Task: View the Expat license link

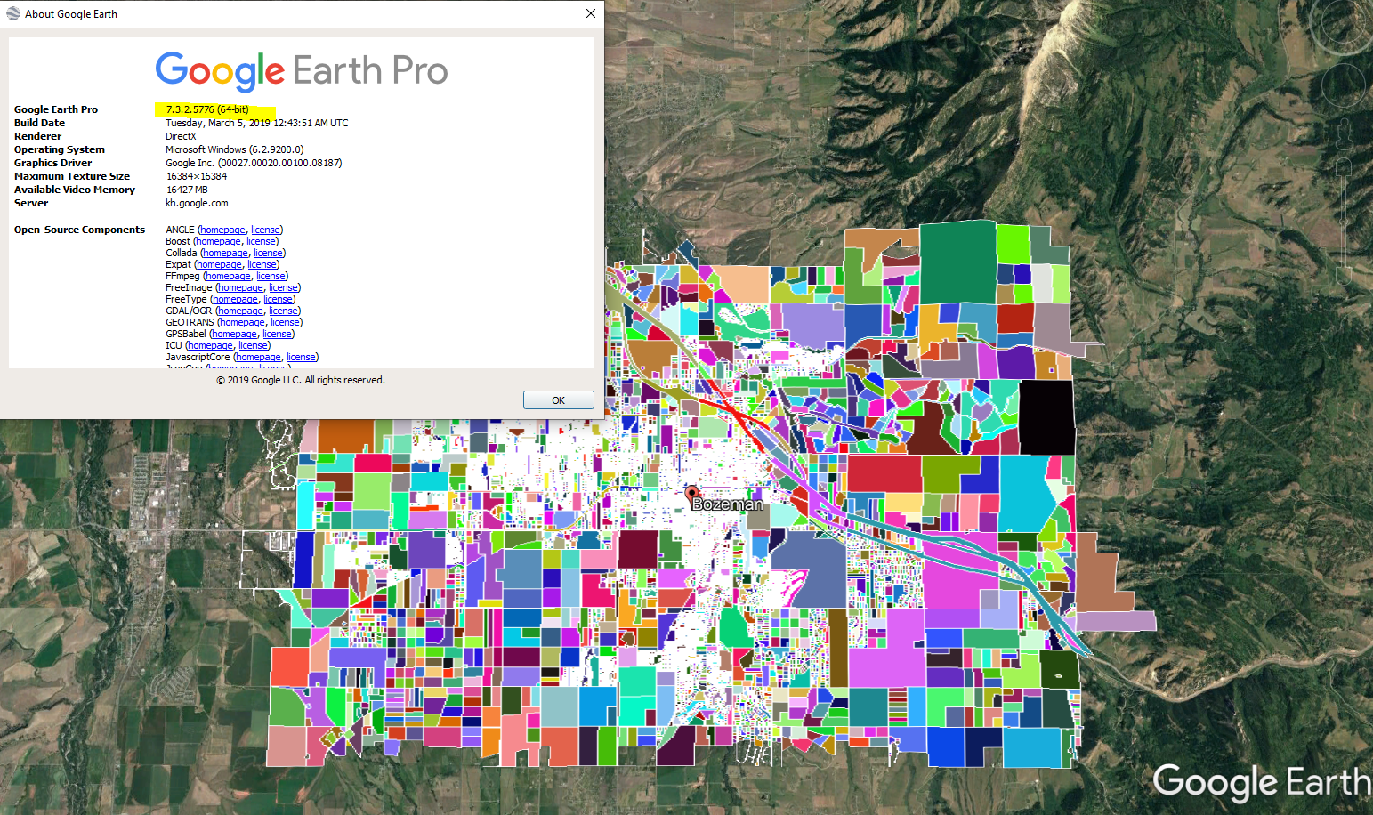Action: tap(262, 264)
